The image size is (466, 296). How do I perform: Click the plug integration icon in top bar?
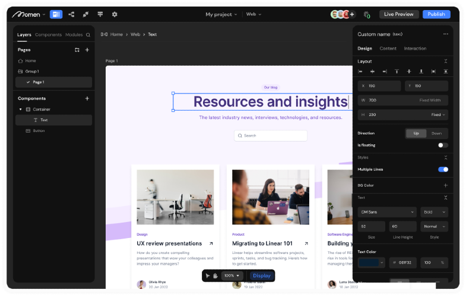click(x=85, y=14)
